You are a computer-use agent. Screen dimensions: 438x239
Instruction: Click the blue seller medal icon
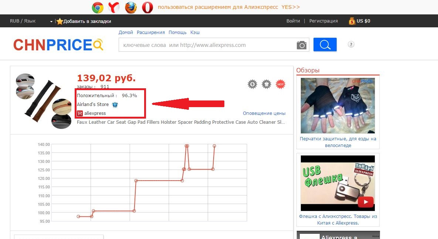(x=115, y=105)
